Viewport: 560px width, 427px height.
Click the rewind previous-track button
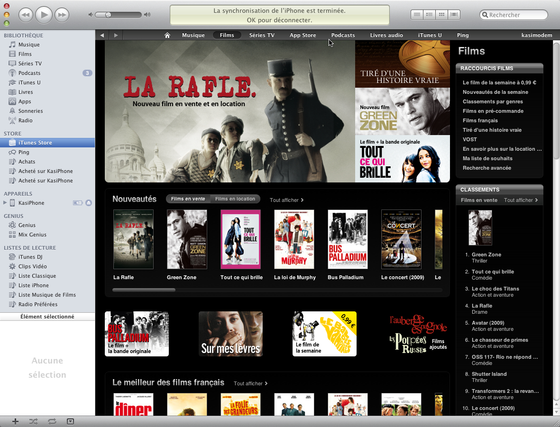coord(26,15)
